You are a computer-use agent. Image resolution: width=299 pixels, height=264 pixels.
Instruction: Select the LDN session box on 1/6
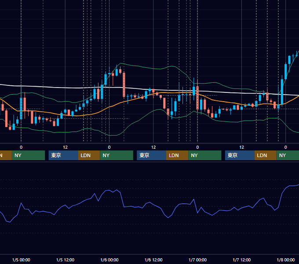click(177, 155)
